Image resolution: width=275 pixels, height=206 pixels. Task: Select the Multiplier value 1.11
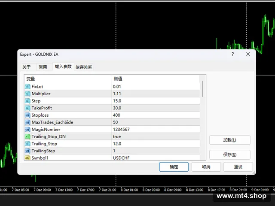(x=117, y=94)
